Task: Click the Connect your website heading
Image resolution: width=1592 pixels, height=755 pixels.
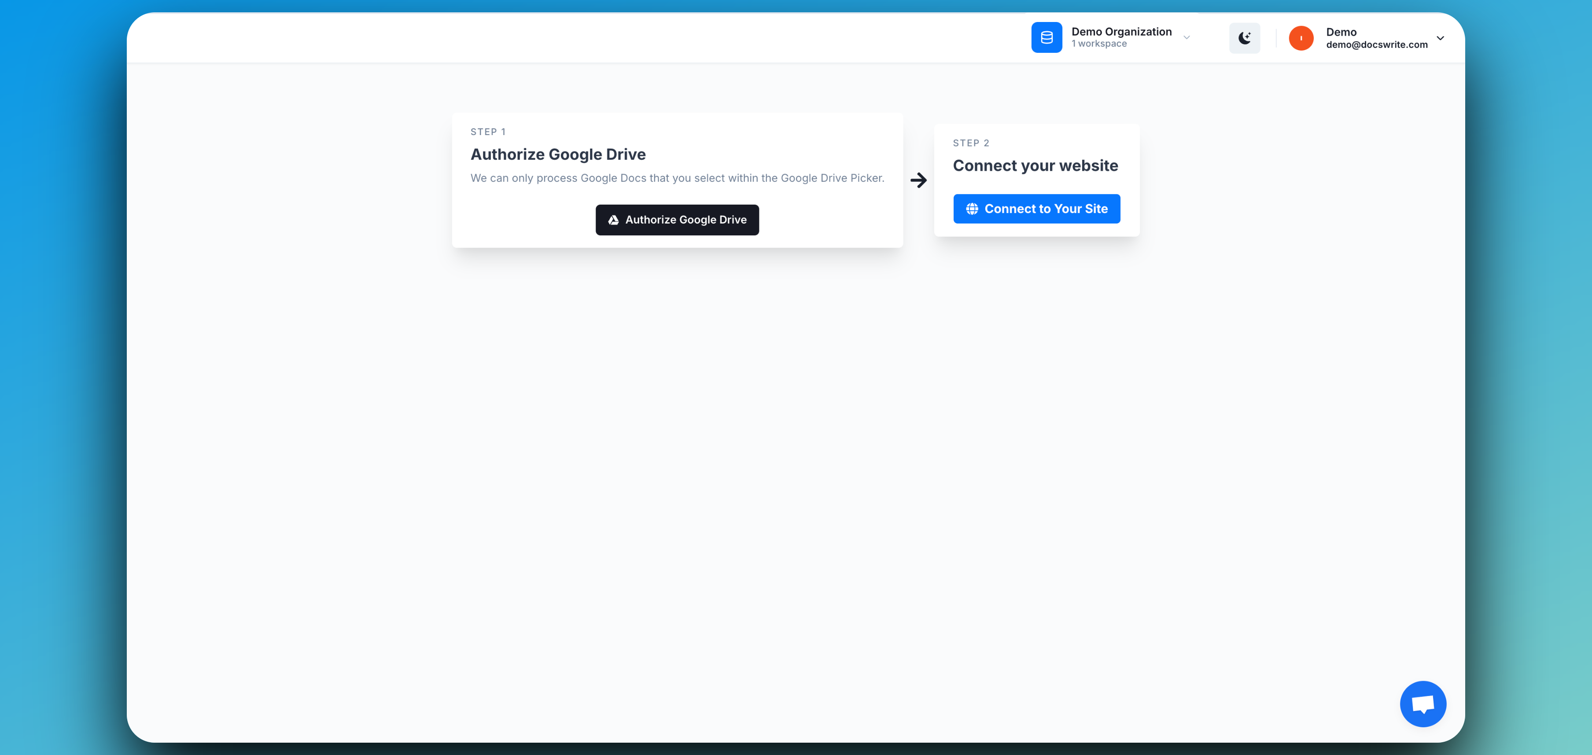Action: tap(1036, 165)
